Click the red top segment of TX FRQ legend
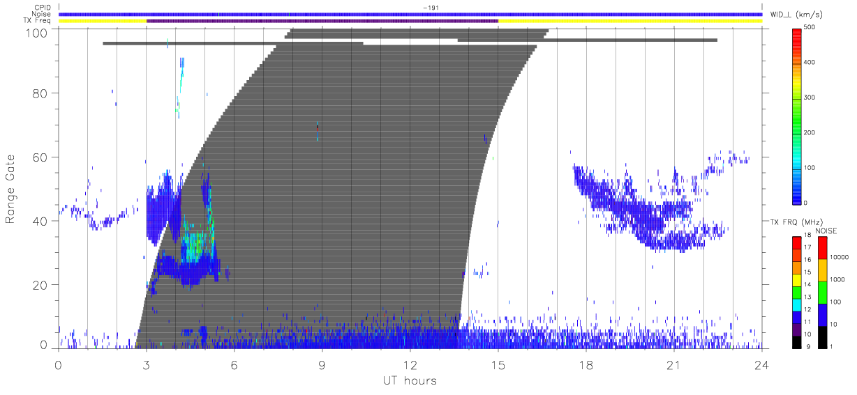 (x=797, y=242)
